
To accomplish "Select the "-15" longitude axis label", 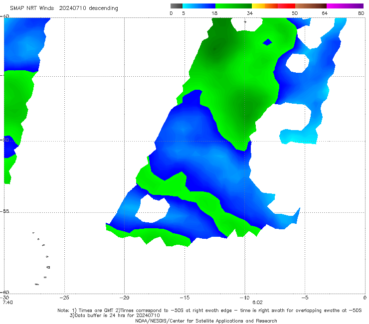I will (x=184, y=298).
